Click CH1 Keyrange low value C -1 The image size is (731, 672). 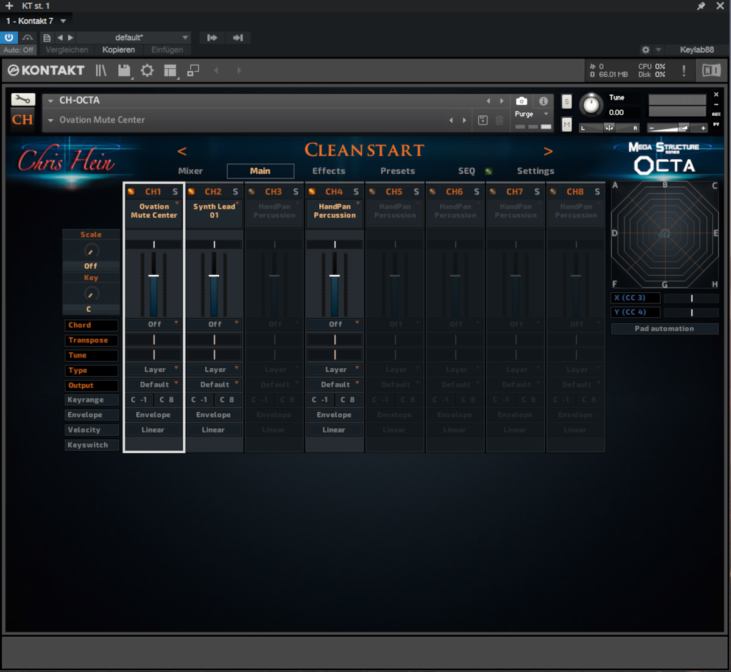139,400
